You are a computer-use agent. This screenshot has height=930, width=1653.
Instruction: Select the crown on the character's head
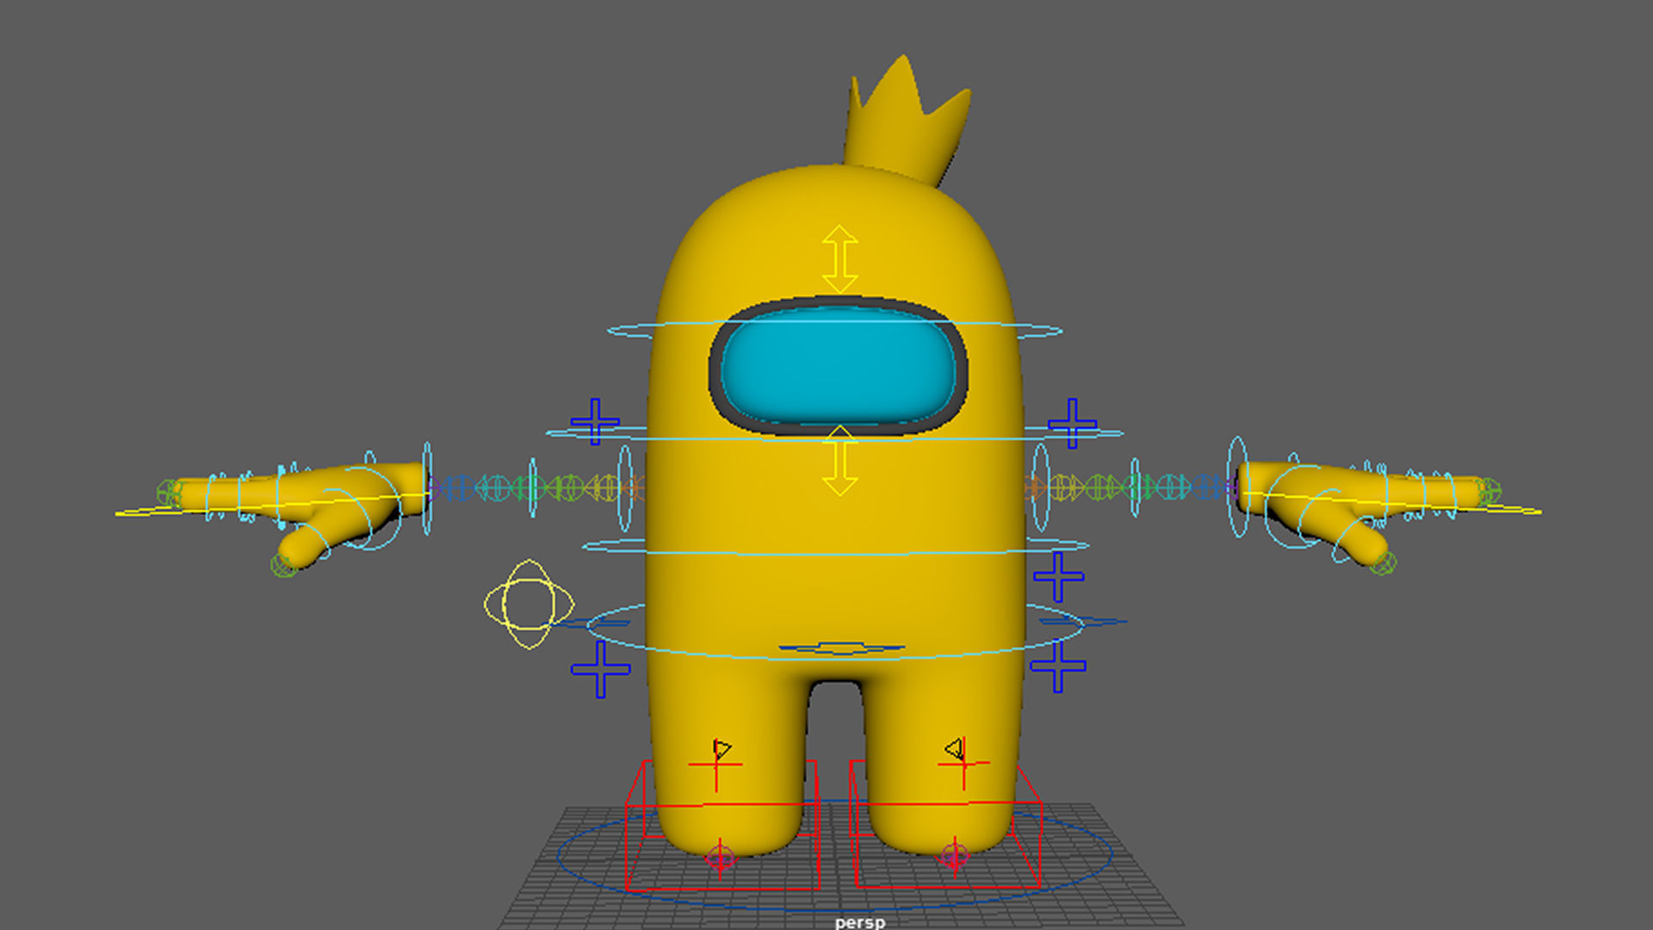[907, 119]
